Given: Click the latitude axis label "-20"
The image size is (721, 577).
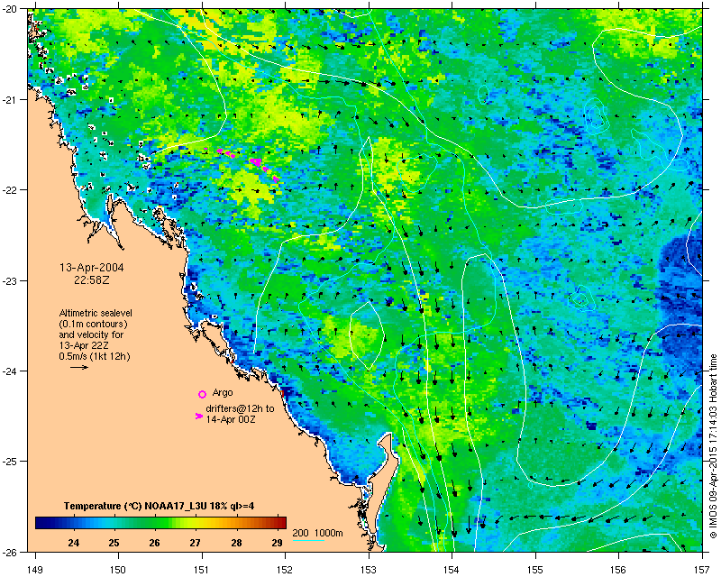Looking at the screenshot, I should pos(10,9).
